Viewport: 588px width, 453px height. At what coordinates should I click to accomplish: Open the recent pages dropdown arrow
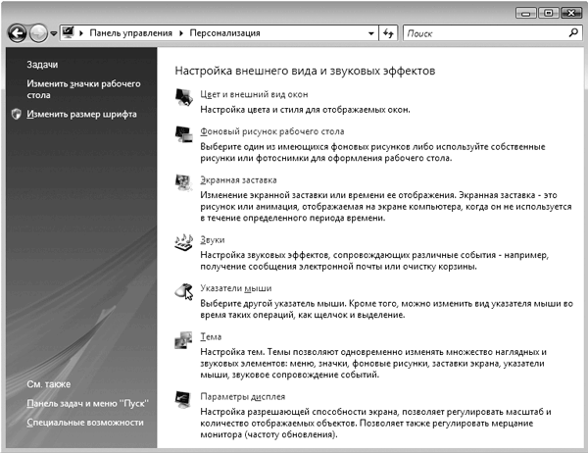53,33
